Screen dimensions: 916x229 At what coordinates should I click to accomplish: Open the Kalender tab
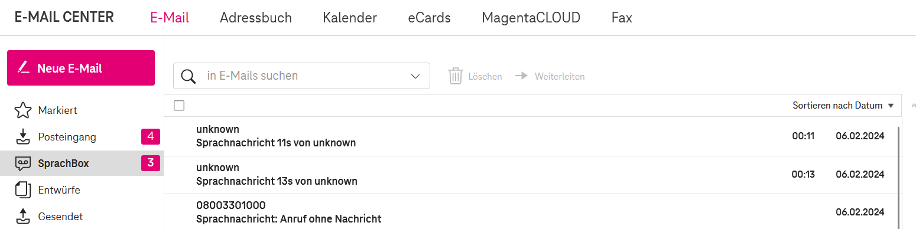pos(350,18)
